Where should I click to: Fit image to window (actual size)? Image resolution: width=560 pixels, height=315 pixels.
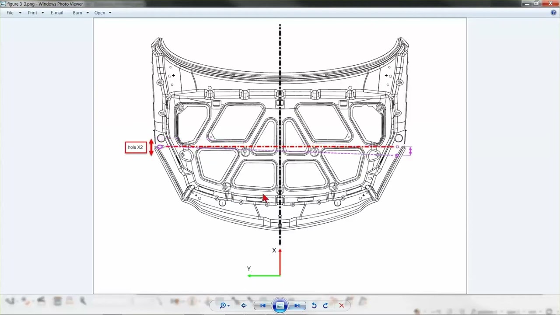[244, 305]
